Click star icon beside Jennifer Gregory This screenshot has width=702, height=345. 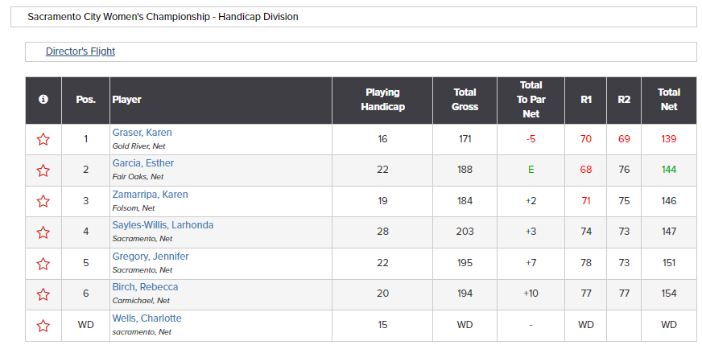(43, 264)
